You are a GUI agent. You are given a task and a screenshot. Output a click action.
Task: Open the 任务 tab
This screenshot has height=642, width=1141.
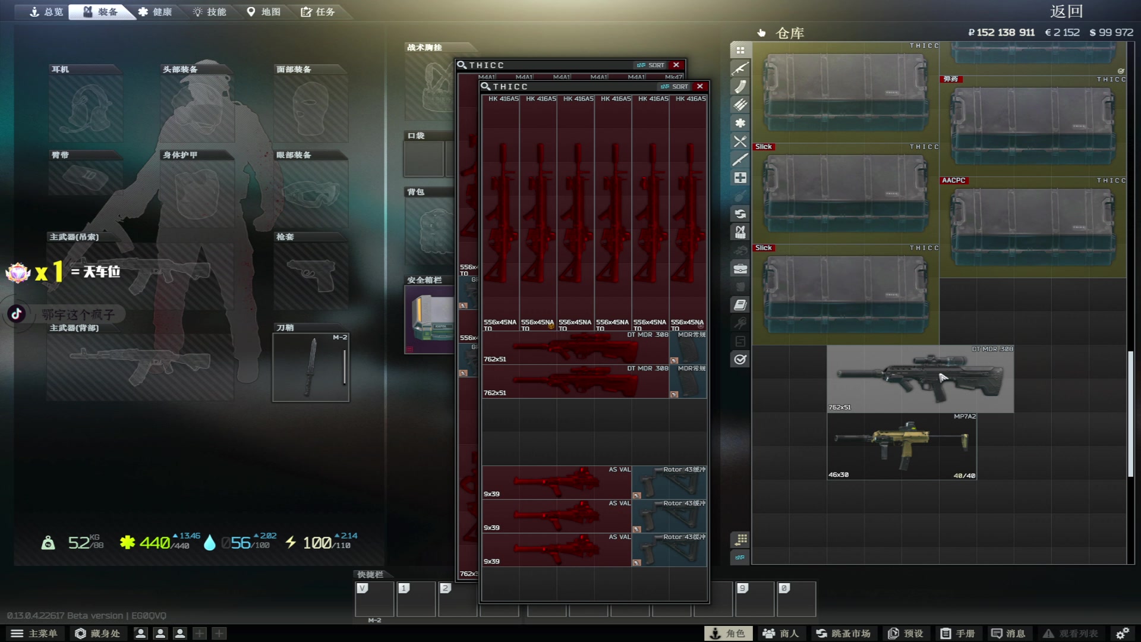pos(317,12)
